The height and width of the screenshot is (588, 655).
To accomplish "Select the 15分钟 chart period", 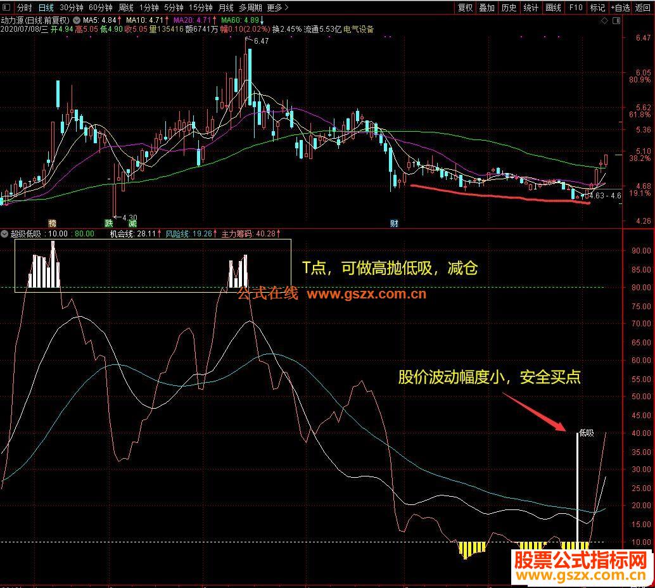I will click(201, 8).
